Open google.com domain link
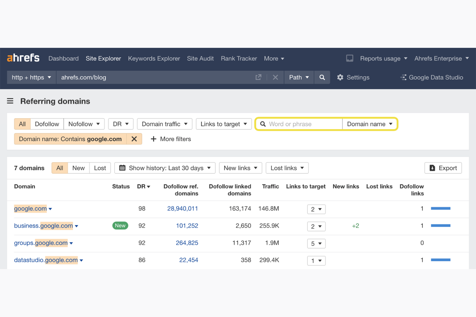This screenshot has width=476, height=317. click(x=31, y=208)
